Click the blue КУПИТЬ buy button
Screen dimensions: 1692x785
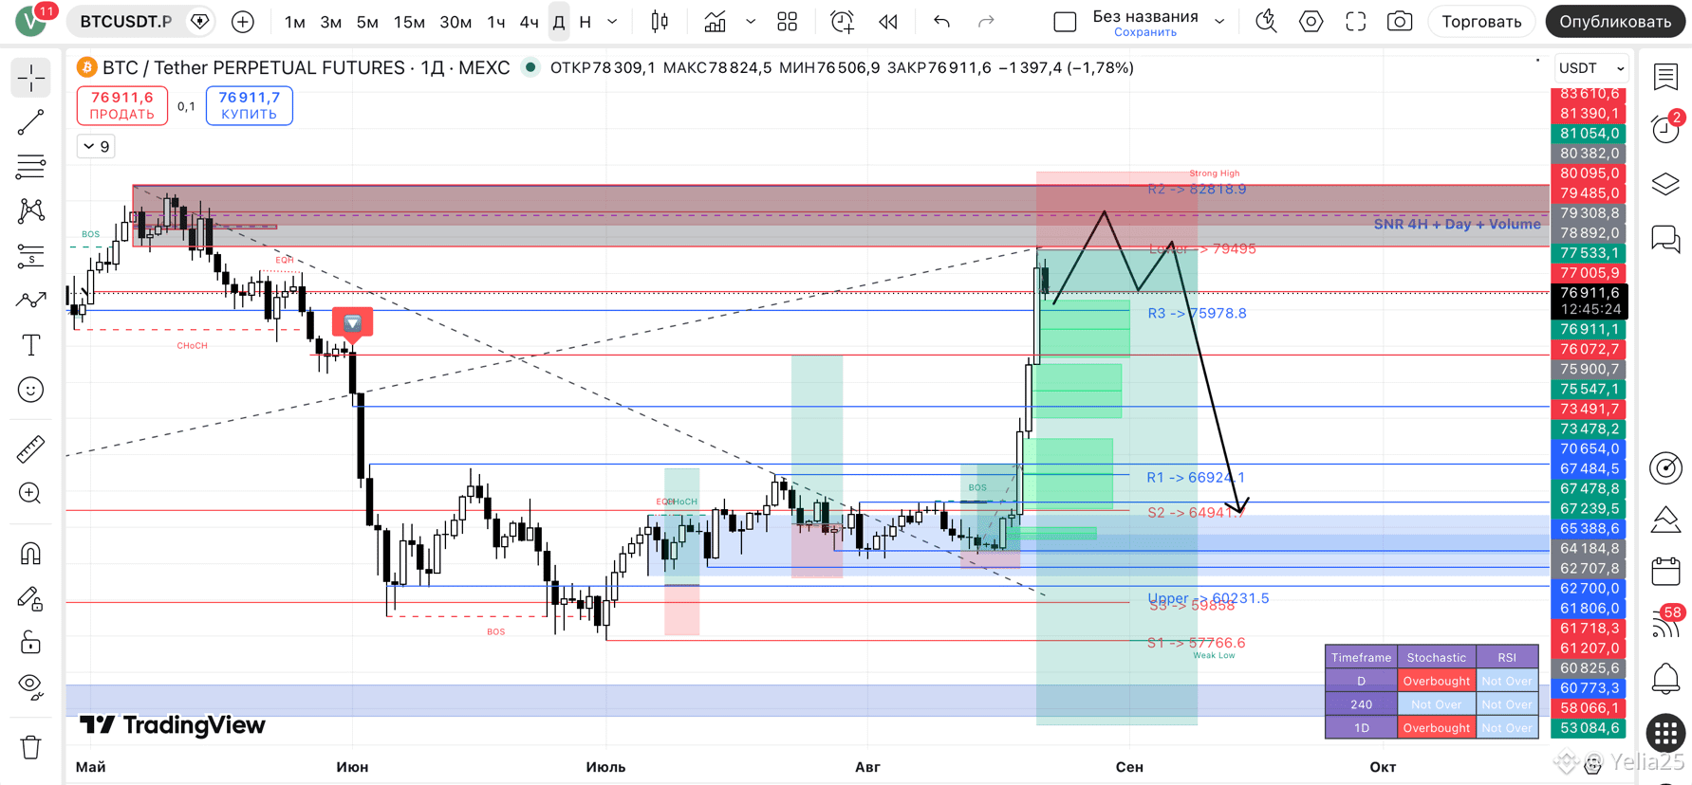(249, 105)
